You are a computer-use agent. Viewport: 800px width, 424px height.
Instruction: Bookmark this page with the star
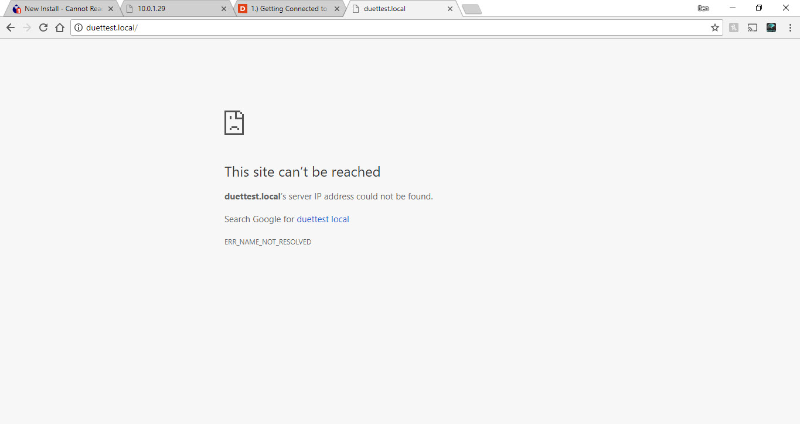pyautogui.click(x=714, y=27)
